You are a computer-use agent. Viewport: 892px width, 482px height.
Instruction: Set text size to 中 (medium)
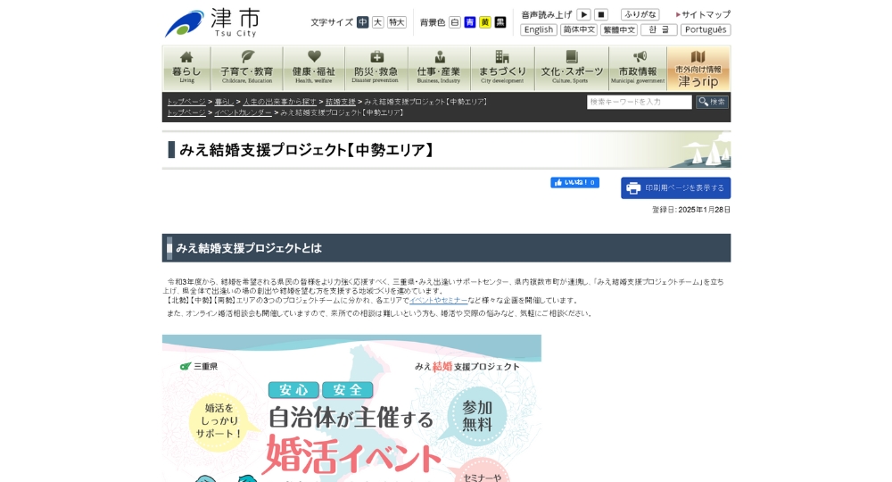pos(362,22)
